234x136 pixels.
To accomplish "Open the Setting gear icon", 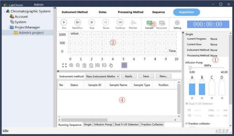I will pyautogui.click(x=177, y=23).
